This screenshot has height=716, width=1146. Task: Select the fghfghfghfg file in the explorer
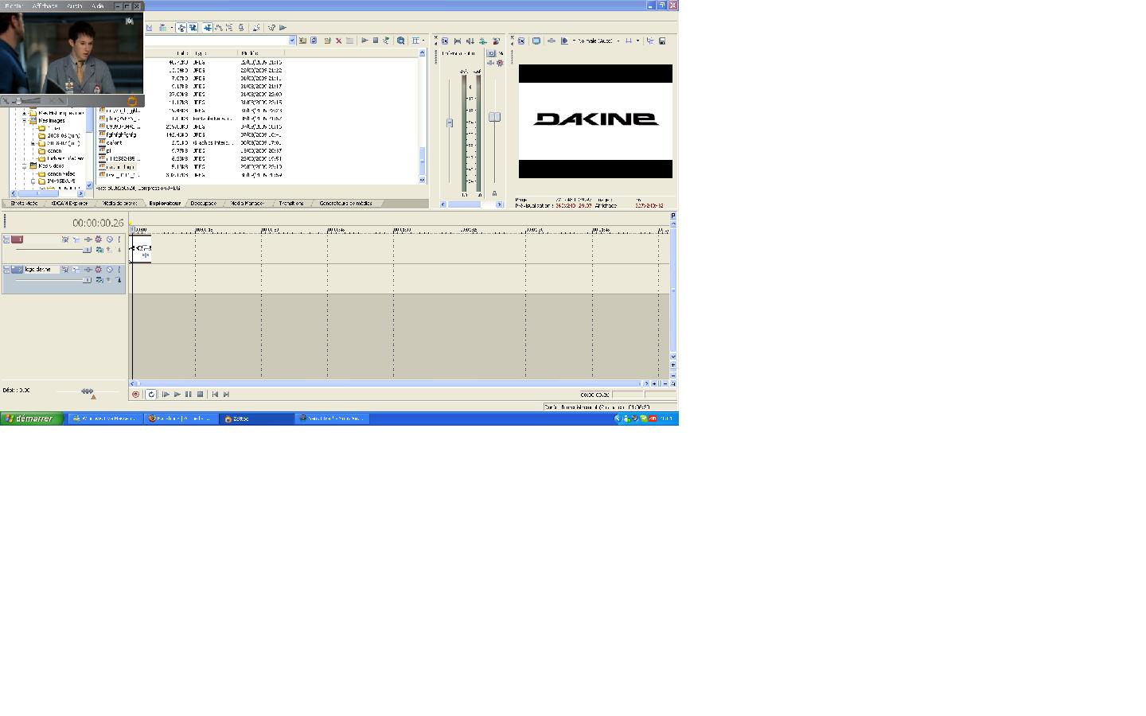point(121,134)
